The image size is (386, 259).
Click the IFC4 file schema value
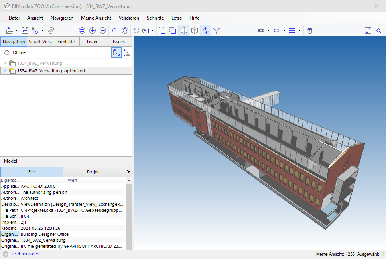click(73, 216)
